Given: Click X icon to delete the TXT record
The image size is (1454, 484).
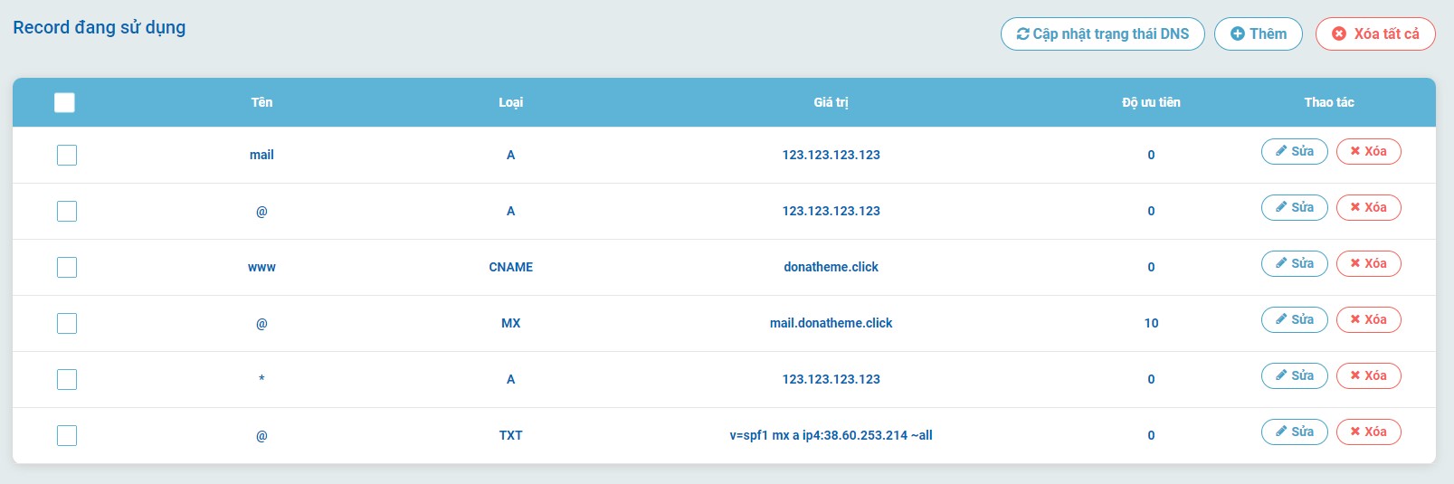Looking at the screenshot, I should tap(1354, 432).
